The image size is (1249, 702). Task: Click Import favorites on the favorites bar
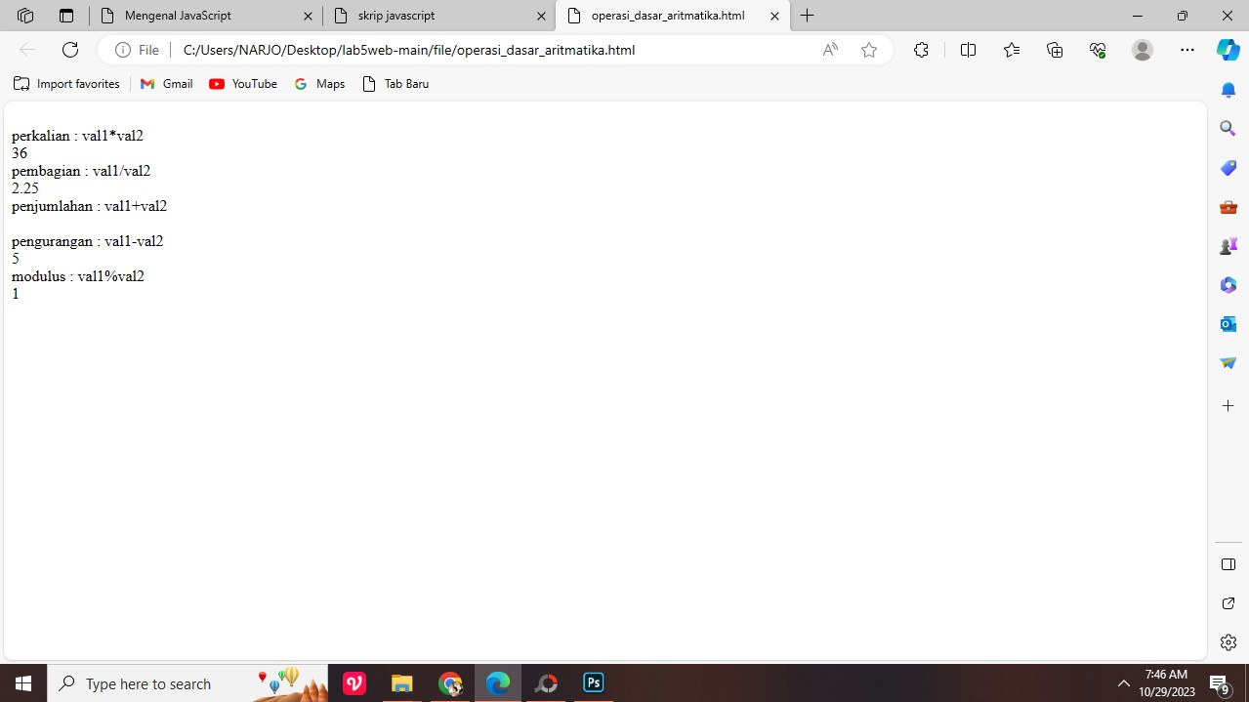coord(66,84)
